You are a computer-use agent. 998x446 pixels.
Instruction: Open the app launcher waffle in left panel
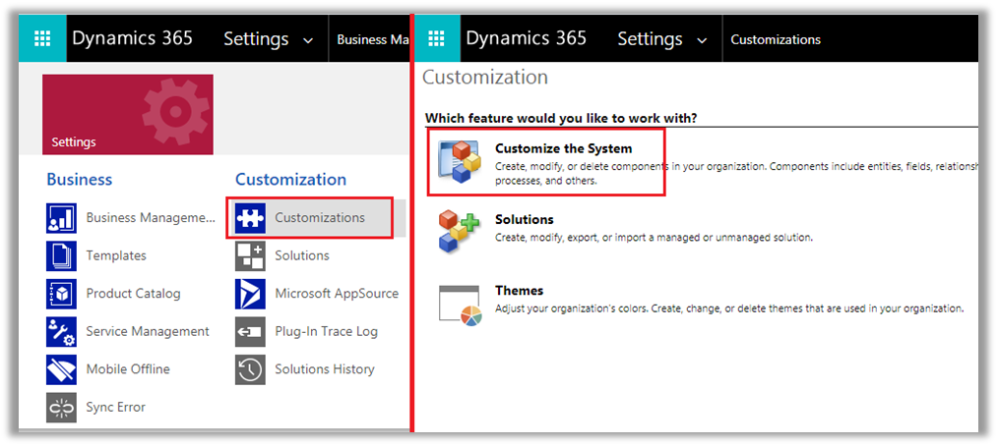42,39
